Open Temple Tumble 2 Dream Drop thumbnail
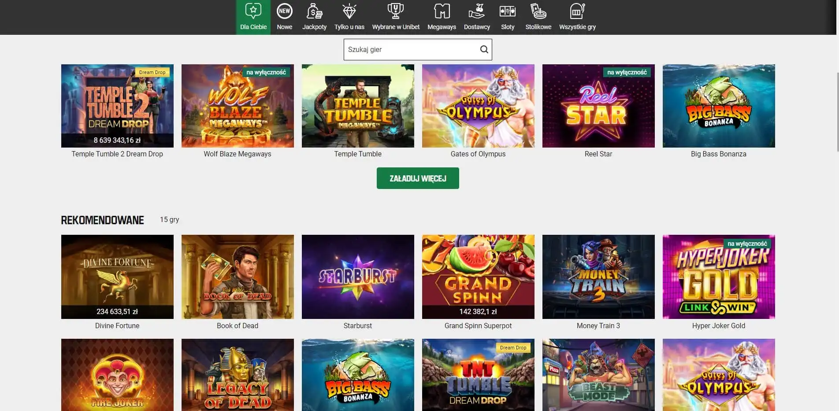The image size is (839, 411). (117, 106)
